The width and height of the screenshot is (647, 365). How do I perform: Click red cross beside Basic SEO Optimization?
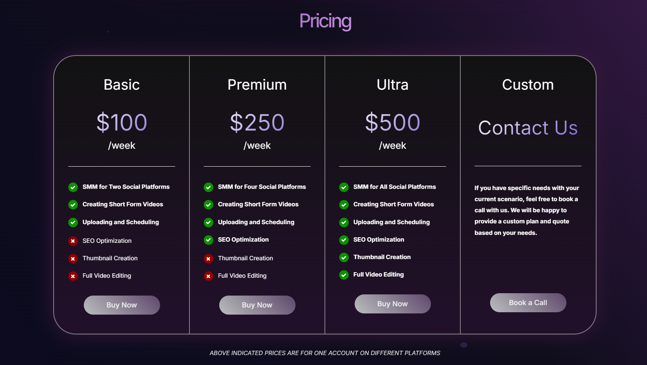click(x=73, y=241)
